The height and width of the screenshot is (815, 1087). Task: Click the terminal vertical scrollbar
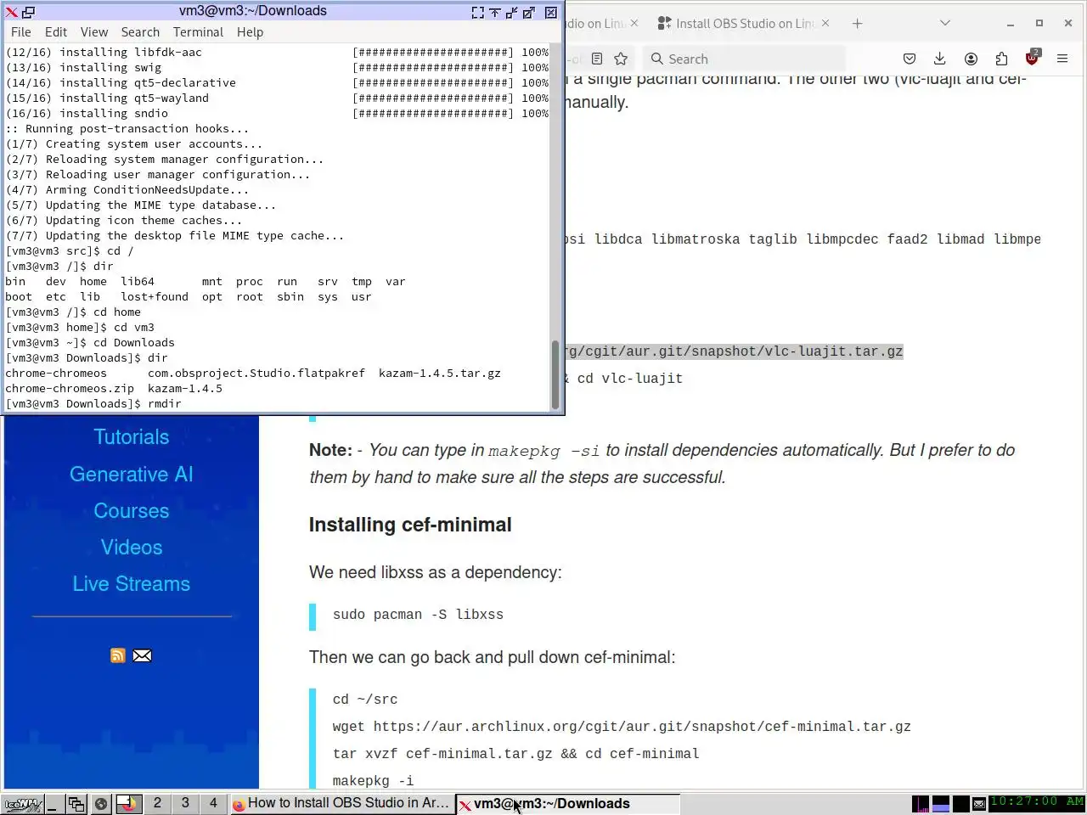coord(556,228)
